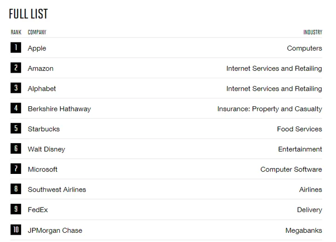336x242 pixels.
Task: Open the Amazon company link
Action: coord(41,69)
